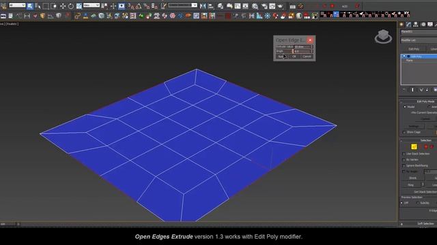Toggle the Percent Snap icon
Screen dimensions: 437x245
coord(146,6)
